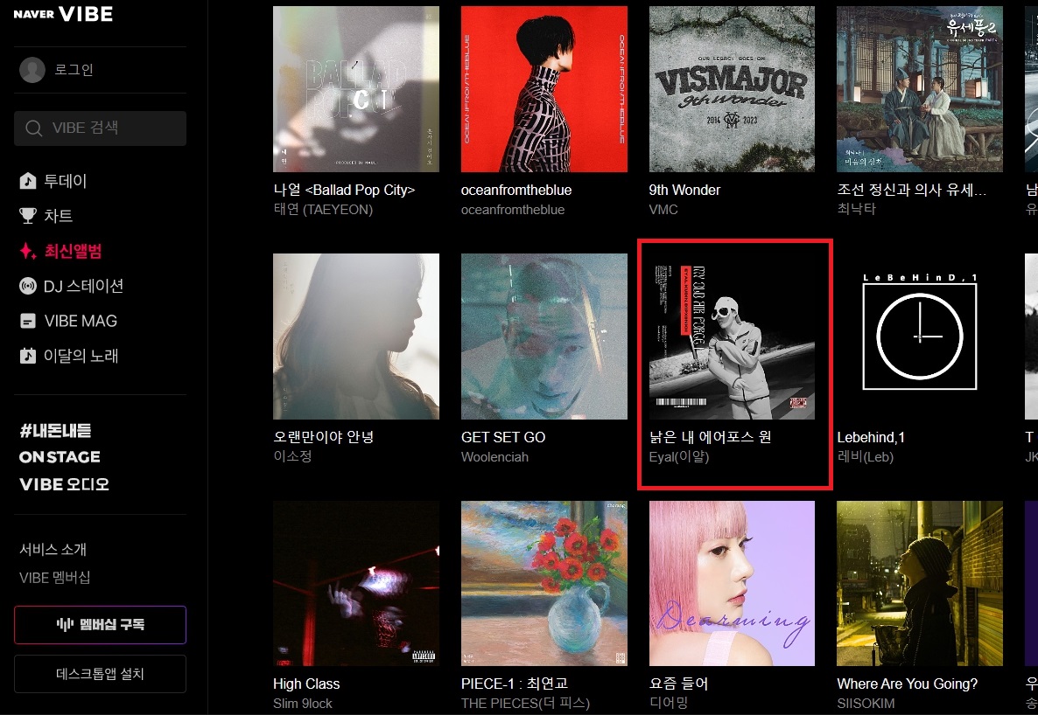Click album title oceanfromtheblue
This screenshot has height=715, width=1038.
pyautogui.click(x=516, y=190)
